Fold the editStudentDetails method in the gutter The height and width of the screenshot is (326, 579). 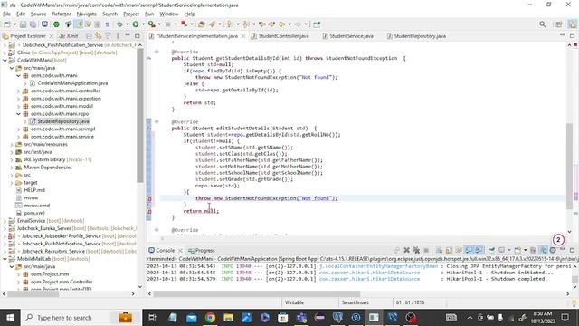pos(157,121)
